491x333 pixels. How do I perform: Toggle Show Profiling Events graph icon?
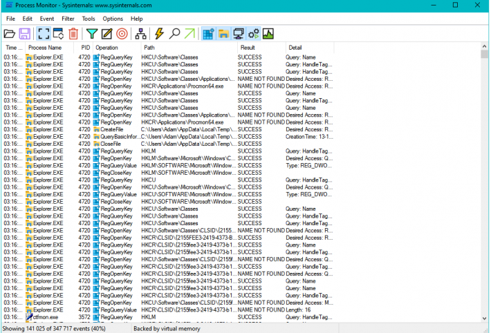[268, 34]
